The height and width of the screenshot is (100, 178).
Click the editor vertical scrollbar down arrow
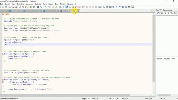(154, 92)
